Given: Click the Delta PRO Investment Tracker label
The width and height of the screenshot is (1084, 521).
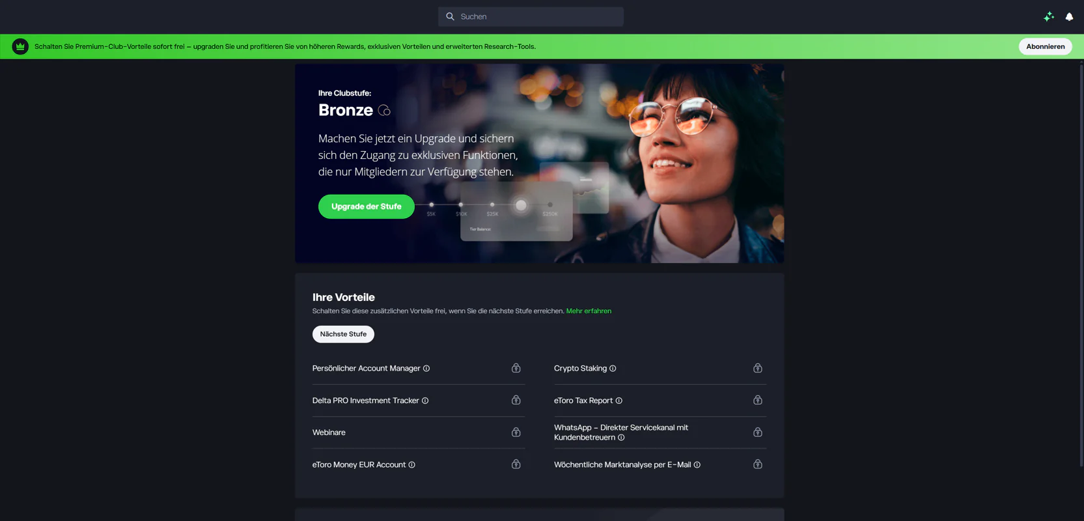Looking at the screenshot, I should pyautogui.click(x=365, y=401).
